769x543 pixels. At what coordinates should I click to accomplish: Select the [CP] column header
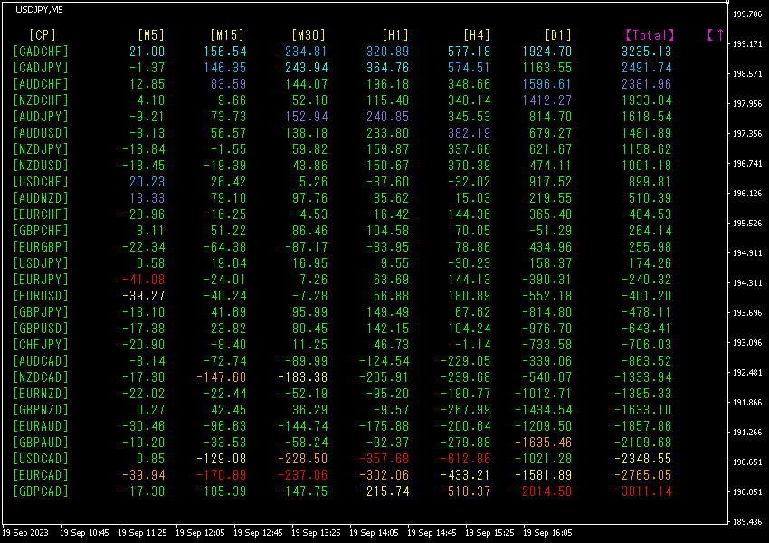pos(43,35)
